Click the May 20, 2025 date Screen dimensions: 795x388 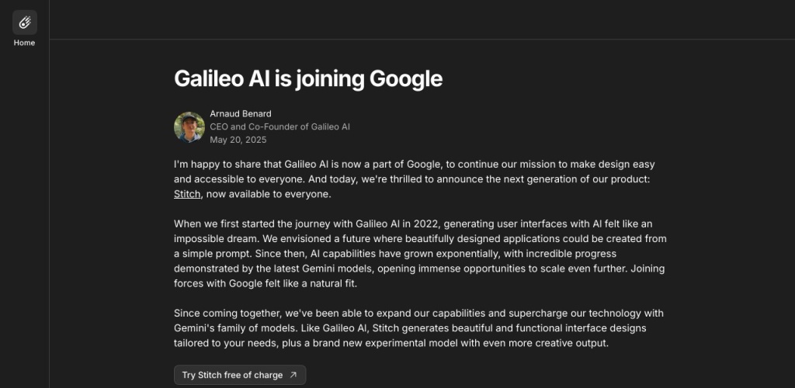pos(238,140)
